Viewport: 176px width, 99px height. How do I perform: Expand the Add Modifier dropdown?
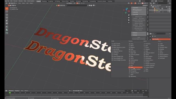[x=161, y=39]
